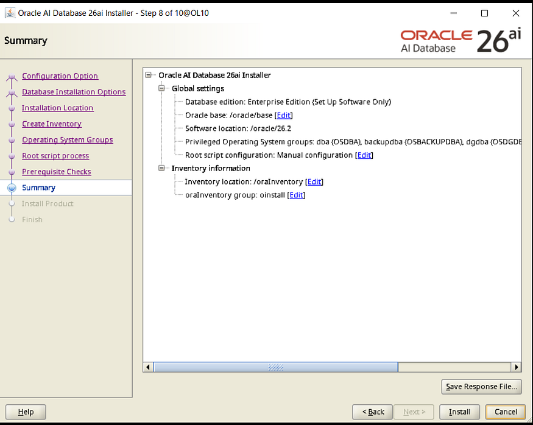Click the Summary step circle marker

coord(12,188)
